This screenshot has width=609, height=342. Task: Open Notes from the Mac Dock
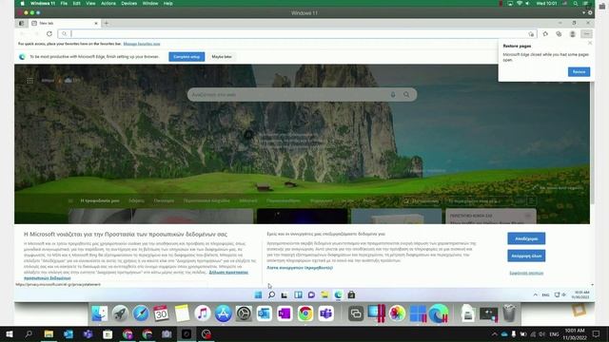point(182,313)
